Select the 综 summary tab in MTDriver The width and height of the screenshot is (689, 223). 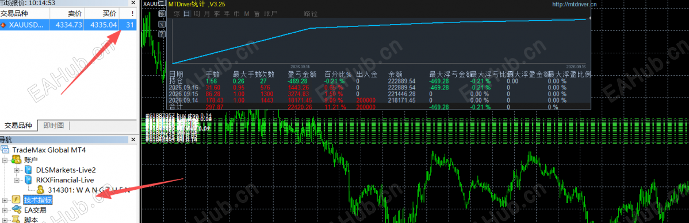[177, 14]
